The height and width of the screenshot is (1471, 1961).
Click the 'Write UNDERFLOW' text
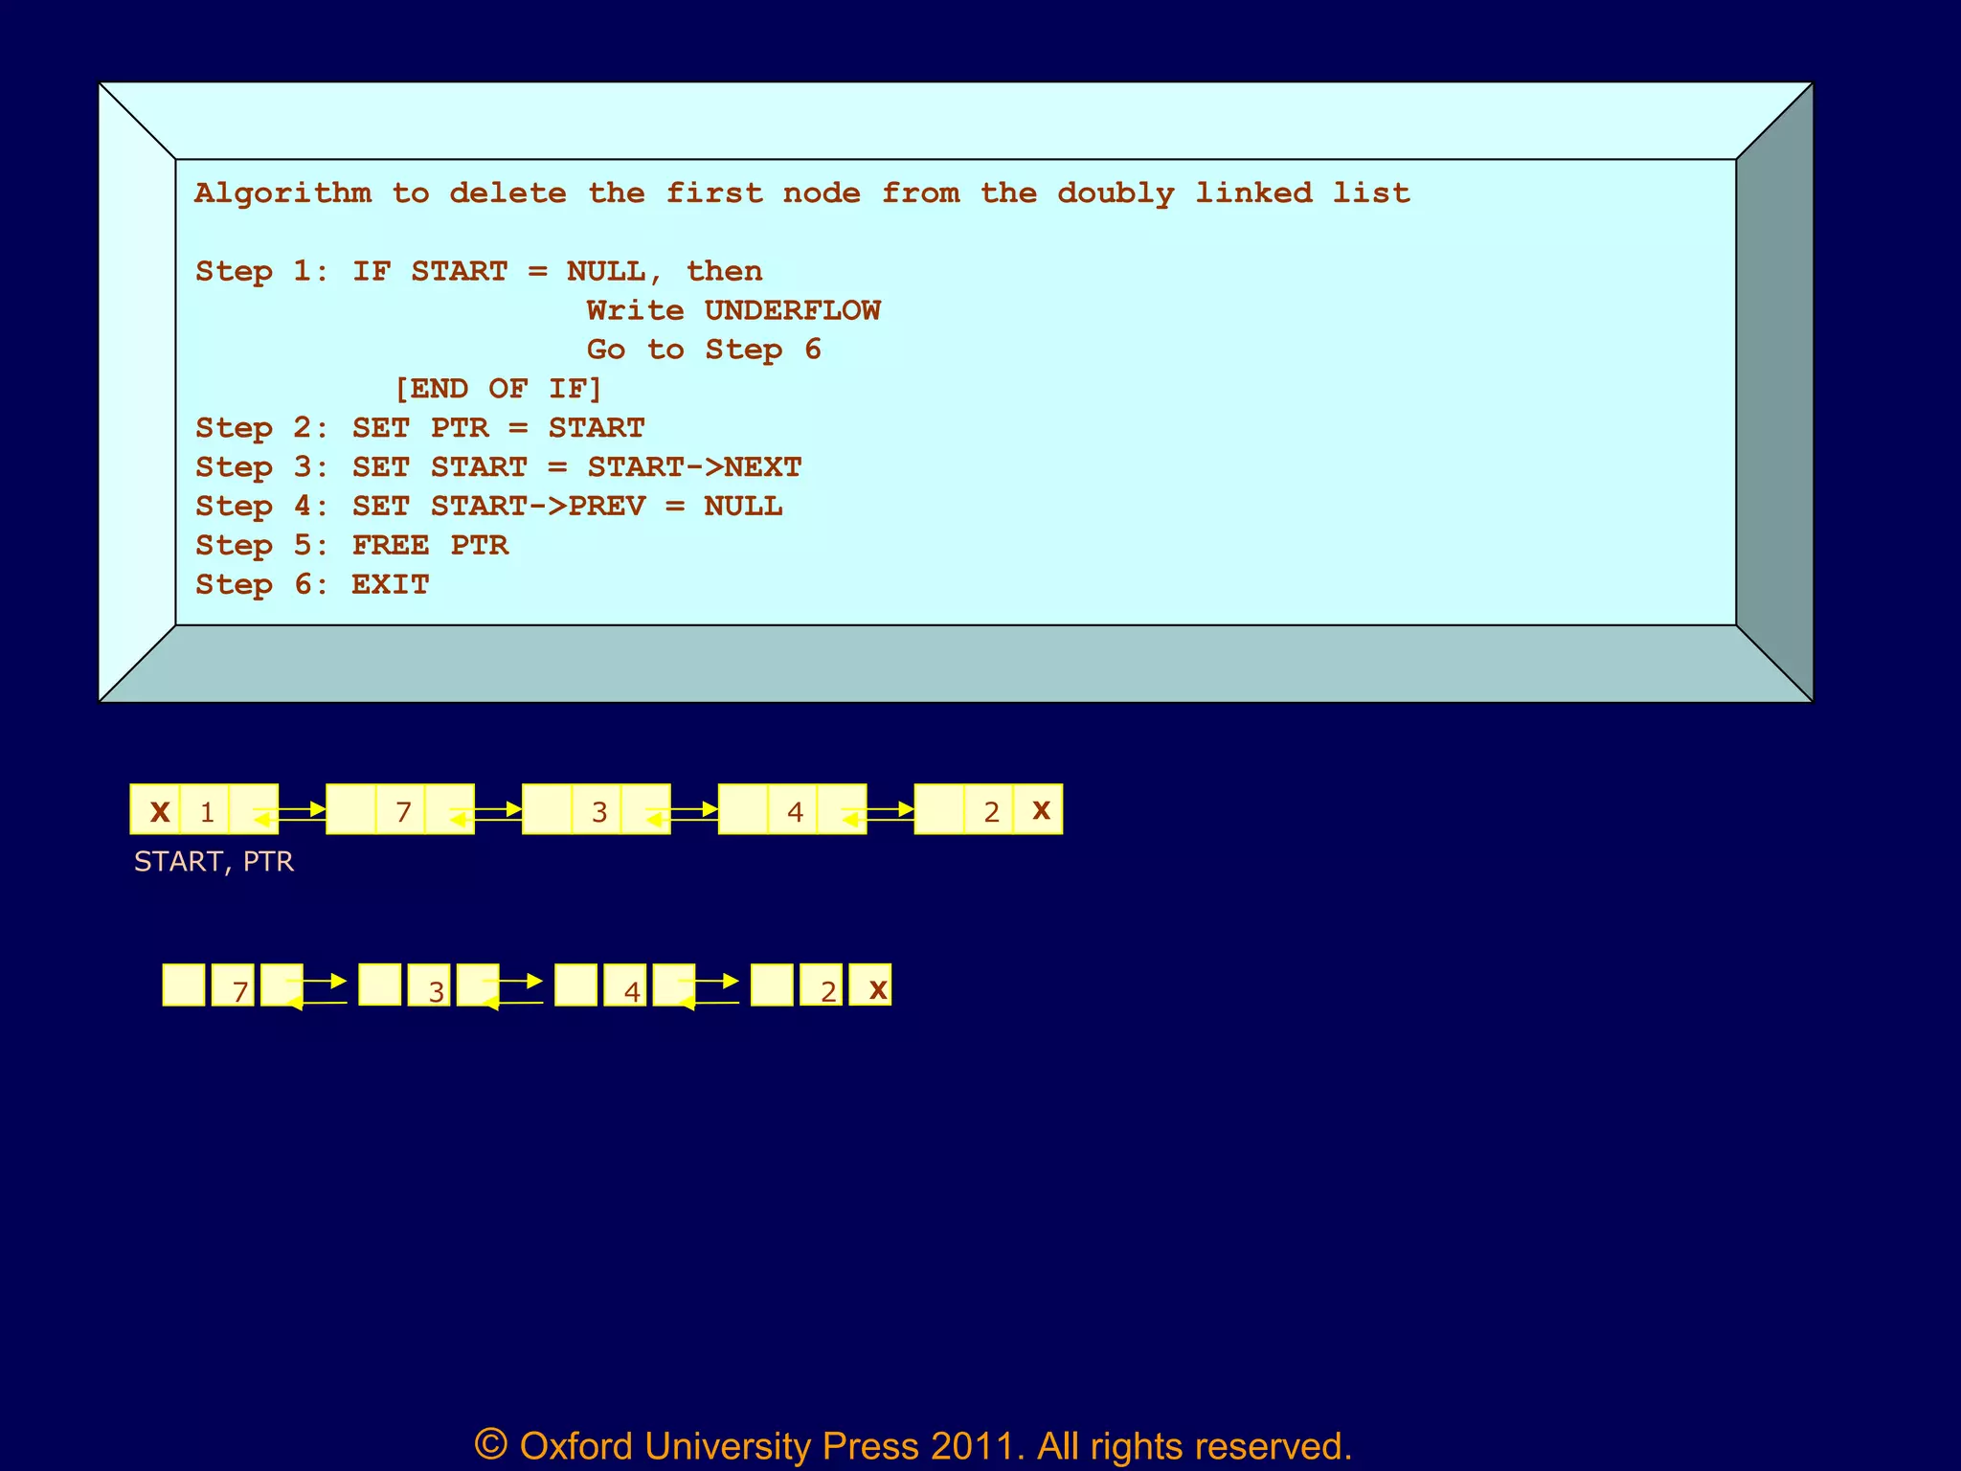coord(733,310)
